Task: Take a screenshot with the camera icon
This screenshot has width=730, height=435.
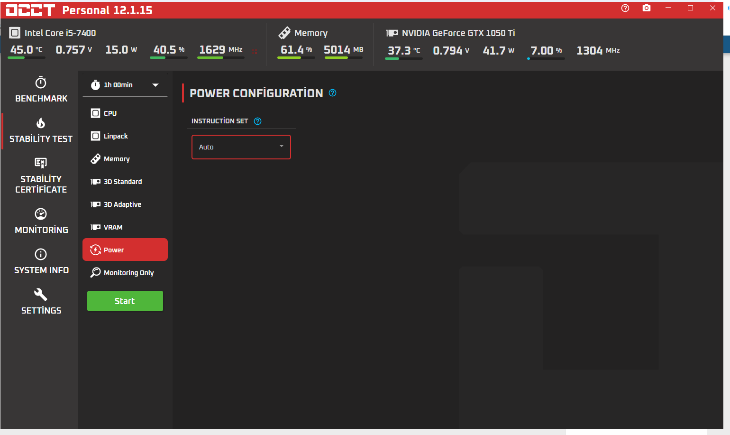Action: pyautogui.click(x=647, y=8)
